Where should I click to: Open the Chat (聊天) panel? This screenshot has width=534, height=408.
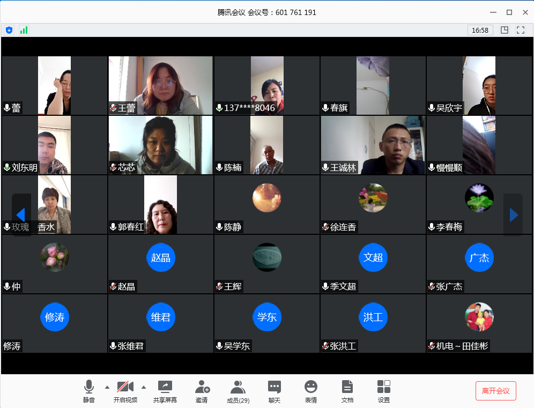pyautogui.click(x=275, y=391)
